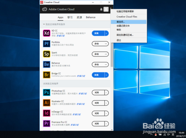186x138 pixels.
Task: Open install options dropdown for Bridge CC
Action: 106,75
